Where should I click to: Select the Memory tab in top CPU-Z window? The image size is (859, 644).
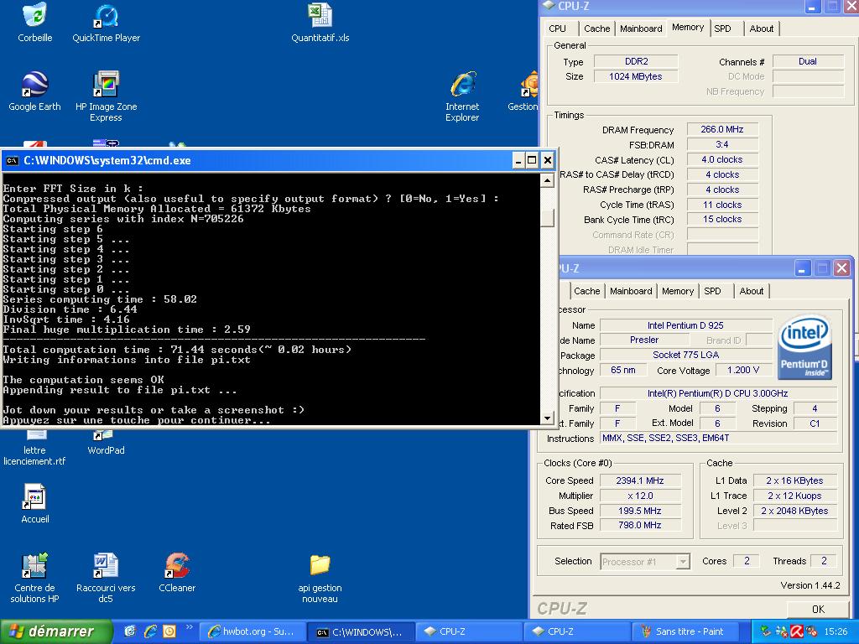[688, 28]
